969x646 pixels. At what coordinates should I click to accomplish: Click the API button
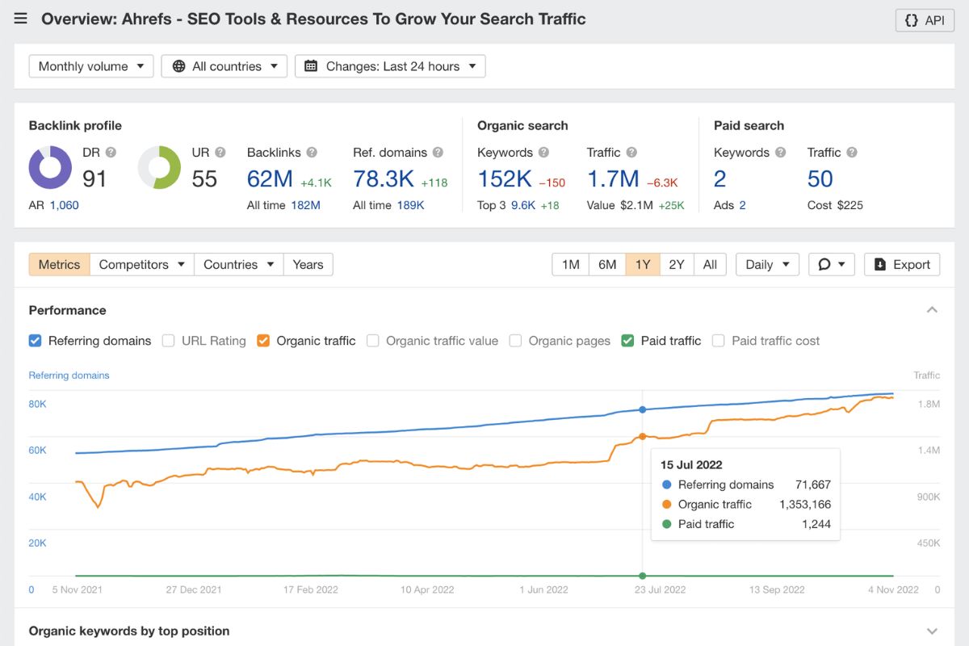click(925, 20)
